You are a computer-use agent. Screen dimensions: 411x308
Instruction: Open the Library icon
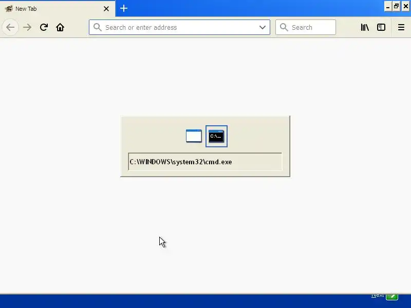(365, 27)
